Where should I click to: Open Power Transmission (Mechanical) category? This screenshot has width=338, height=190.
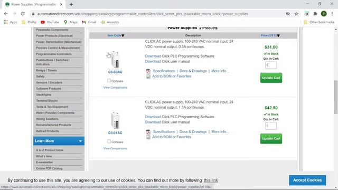coord(59,42)
